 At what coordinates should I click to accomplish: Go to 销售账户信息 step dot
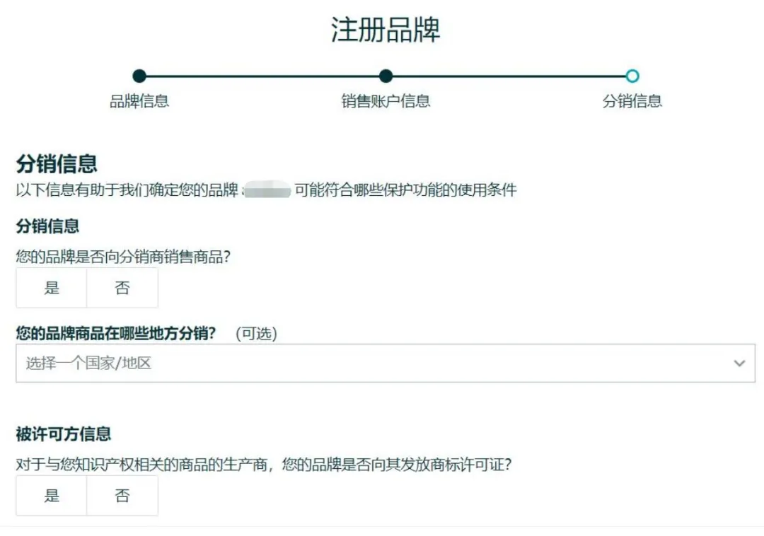point(386,76)
